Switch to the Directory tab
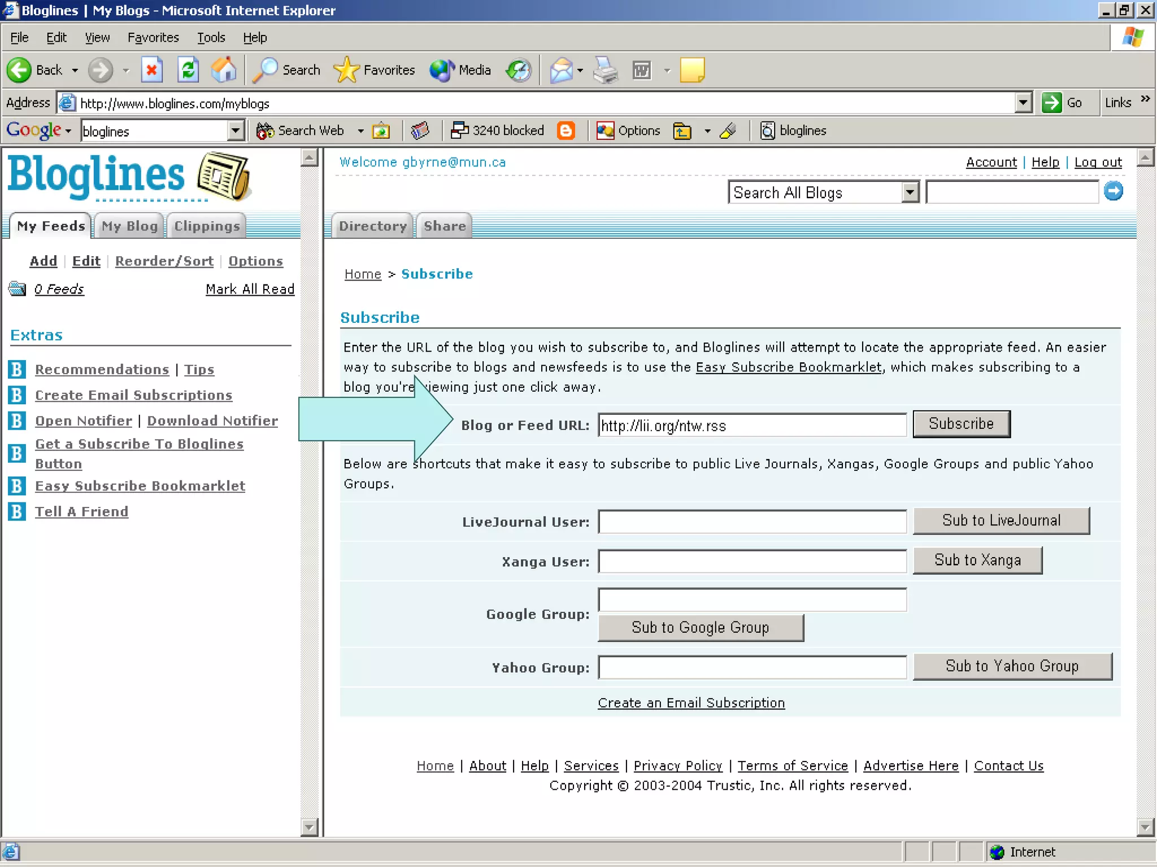The width and height of the screenshot is (1157, 867). 372,226
